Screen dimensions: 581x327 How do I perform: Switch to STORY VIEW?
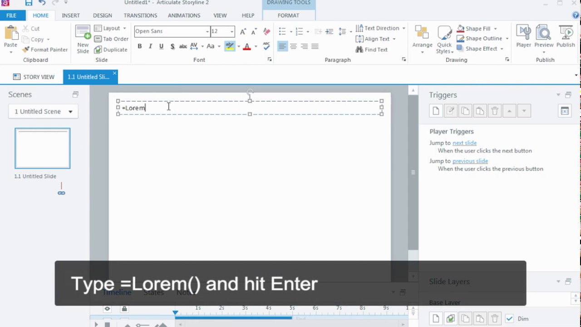34,77
